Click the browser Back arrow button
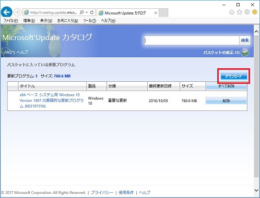The height and width of the screenshot is (198, 260). (7, 12)
